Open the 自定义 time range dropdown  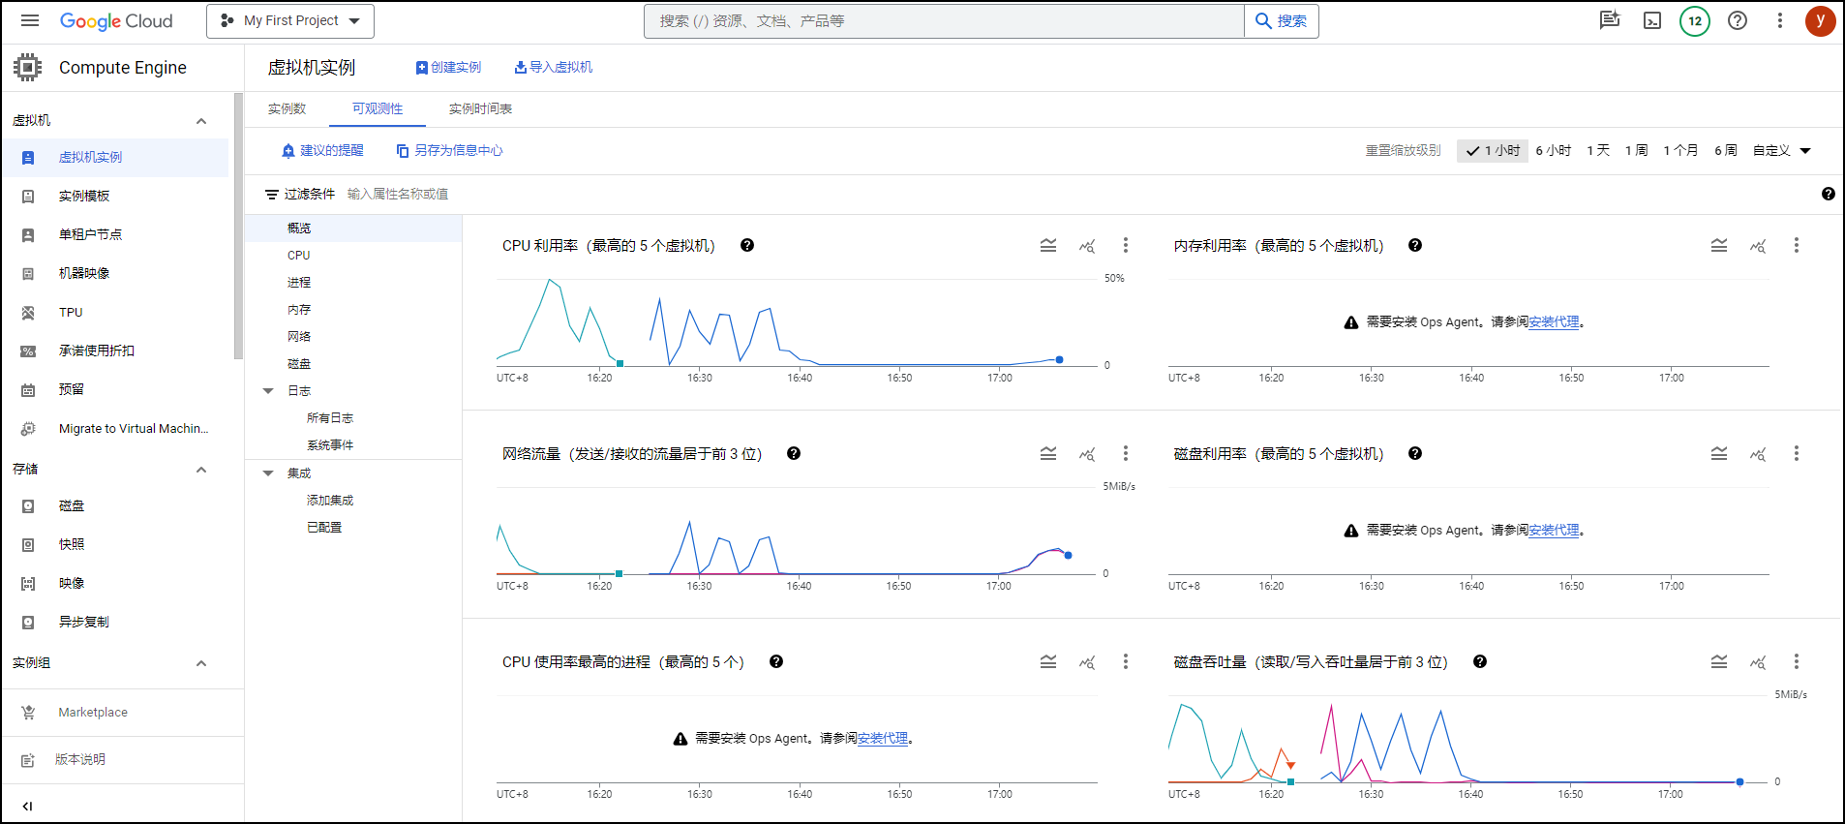[1782, 150]
